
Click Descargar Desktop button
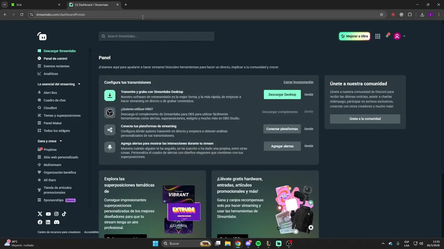(x=282, y=95)
